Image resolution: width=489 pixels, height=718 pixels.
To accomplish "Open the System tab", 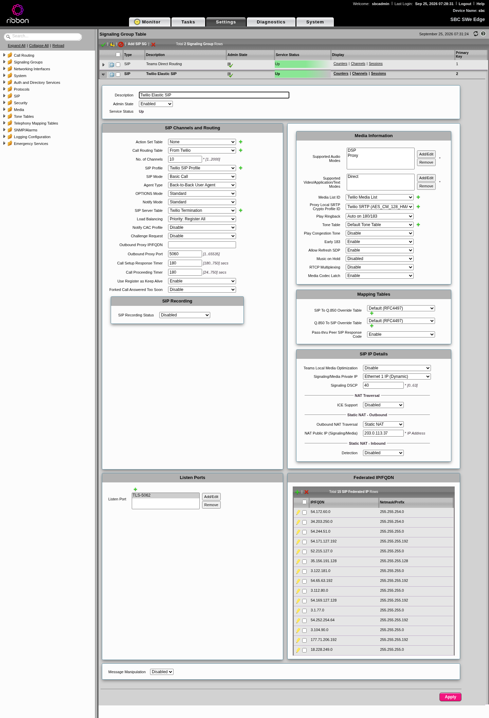I will tap(315, 22).
